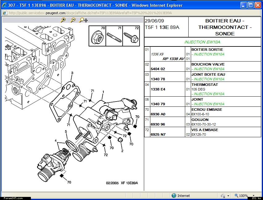Click the flange bolt thumbnail labeled 72
The height and width of the screenshot is (200, 263).
[131, 37]
